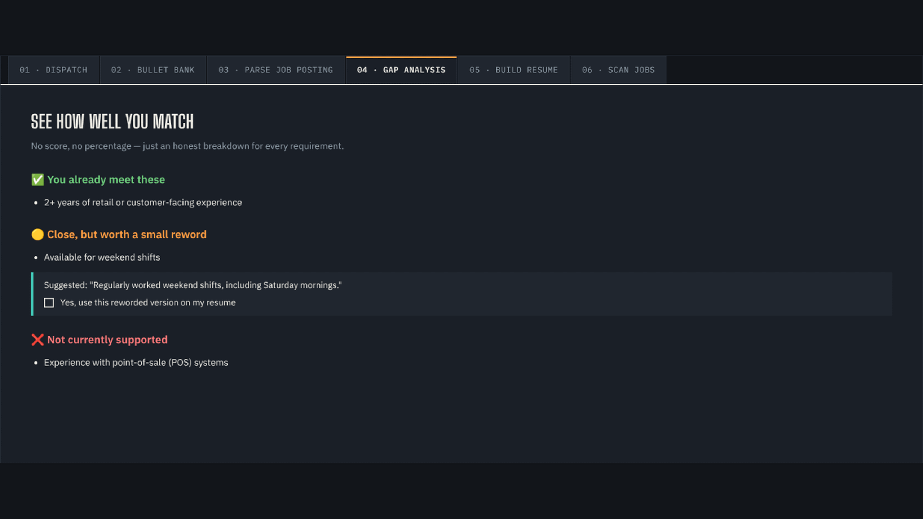
Task: Click the red X icon beside 'Not currently supported'
Action: click(x=37, y=340)
